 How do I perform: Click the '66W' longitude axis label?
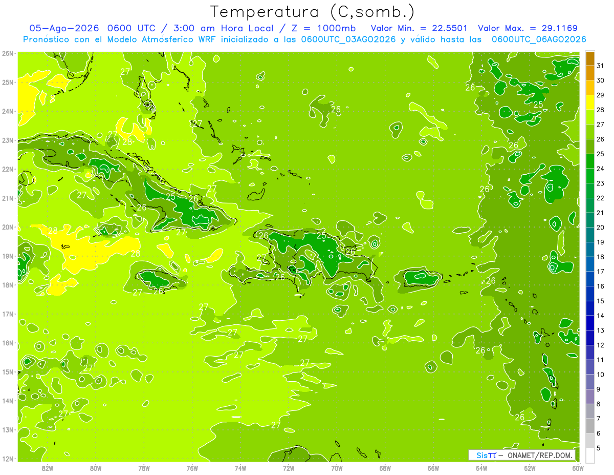(433, 468)
